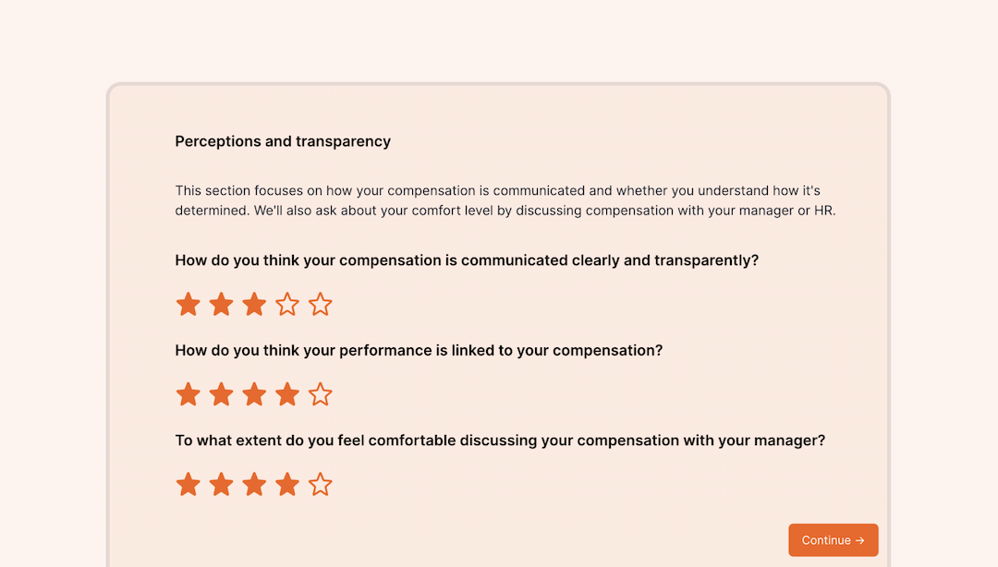The height and width of the screenshot is (567, 998).
Task: Select the fifth star on the communication question
Action: 321,304
